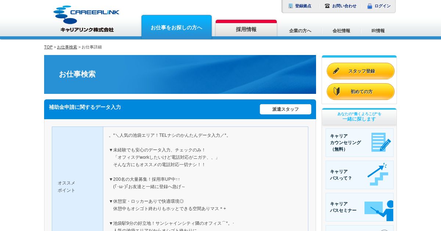
Task: Open the キャリアパスセミナー banner
Action: (x=359, y=207)
